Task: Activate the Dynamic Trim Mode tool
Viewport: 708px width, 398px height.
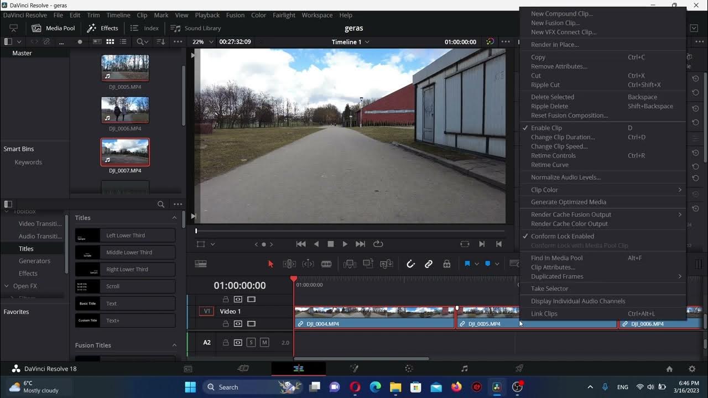Action: coord(308,264)
